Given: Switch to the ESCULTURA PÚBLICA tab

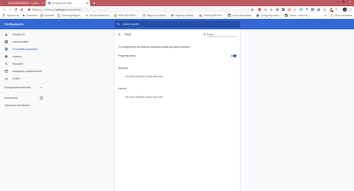Looking at the screenshot, I should pos(23,3).
